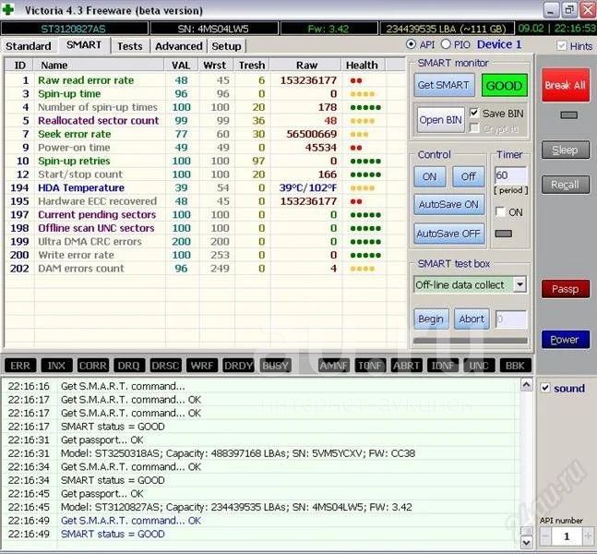Click the log scroll down arrow
This screenshot has width=597, height=554.
point(527,542)
